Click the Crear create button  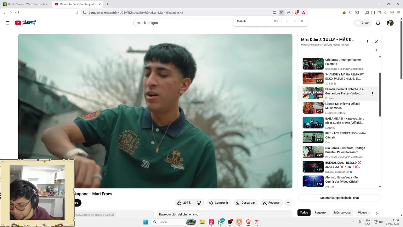[x=362, y=23]
